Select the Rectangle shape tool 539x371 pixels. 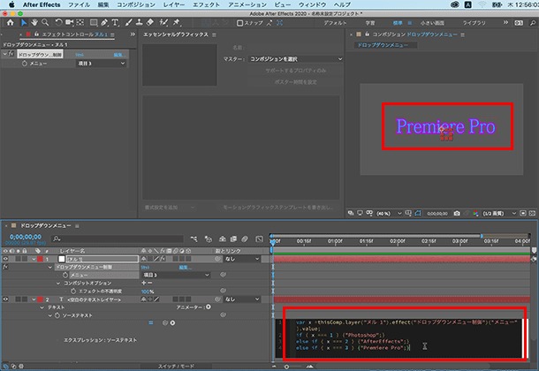(94, 23)
